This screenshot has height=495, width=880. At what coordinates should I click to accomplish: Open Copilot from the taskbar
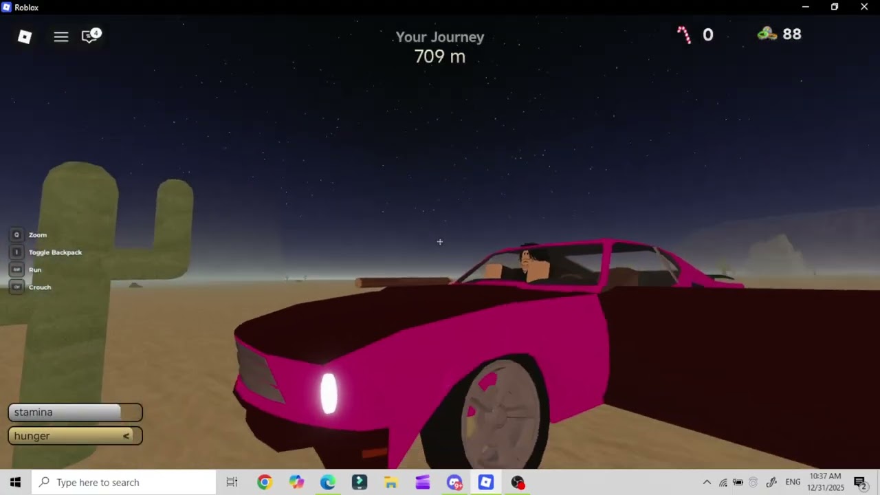click(x=296, y=483)
